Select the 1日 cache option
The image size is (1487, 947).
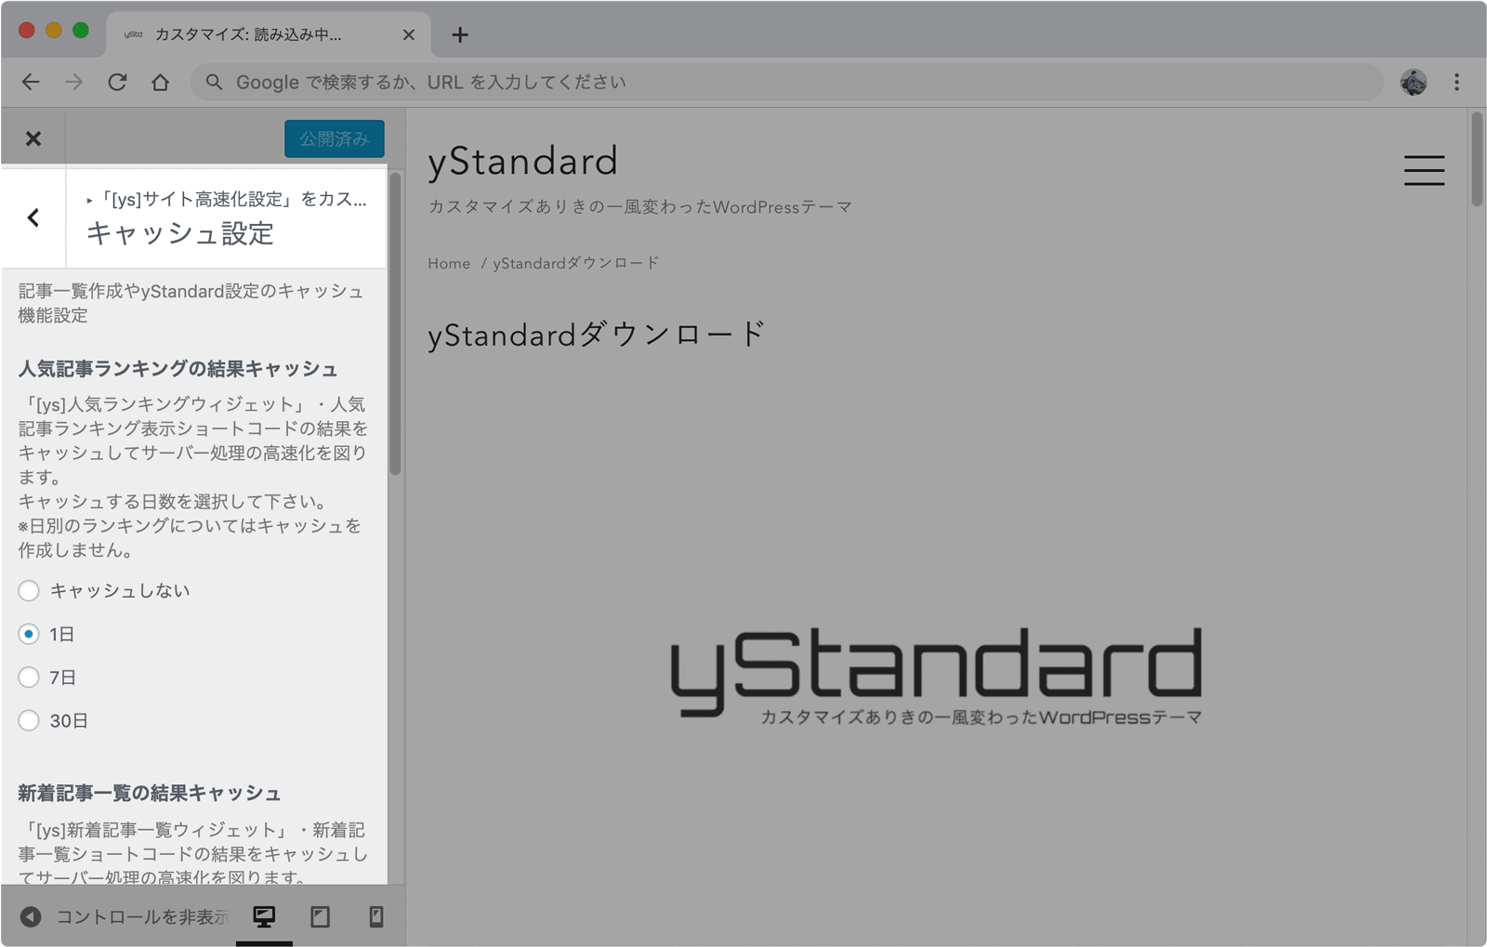click(x=29, y=634)
